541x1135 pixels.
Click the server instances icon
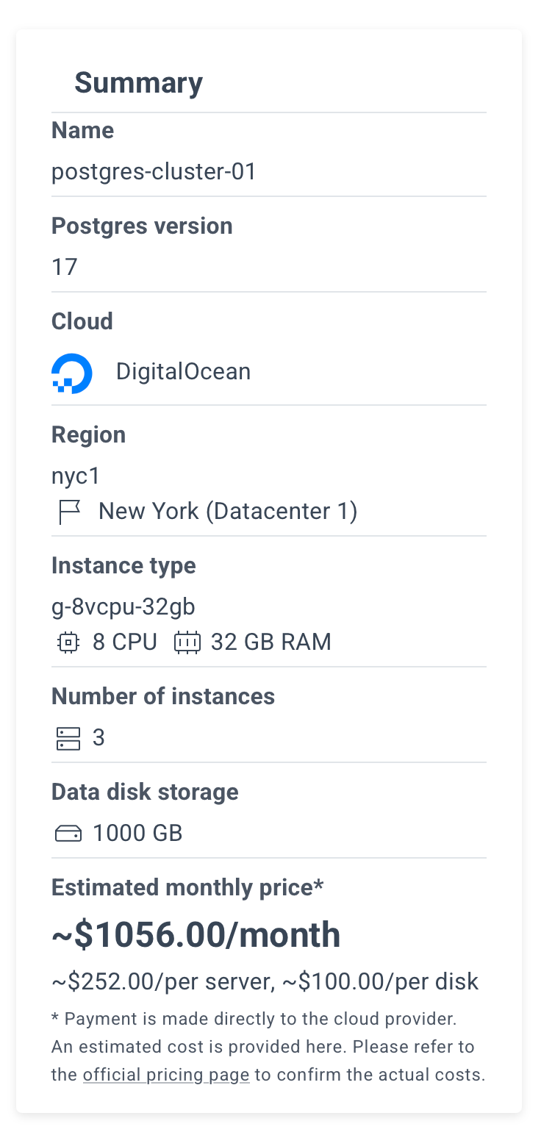coord(68,739)
